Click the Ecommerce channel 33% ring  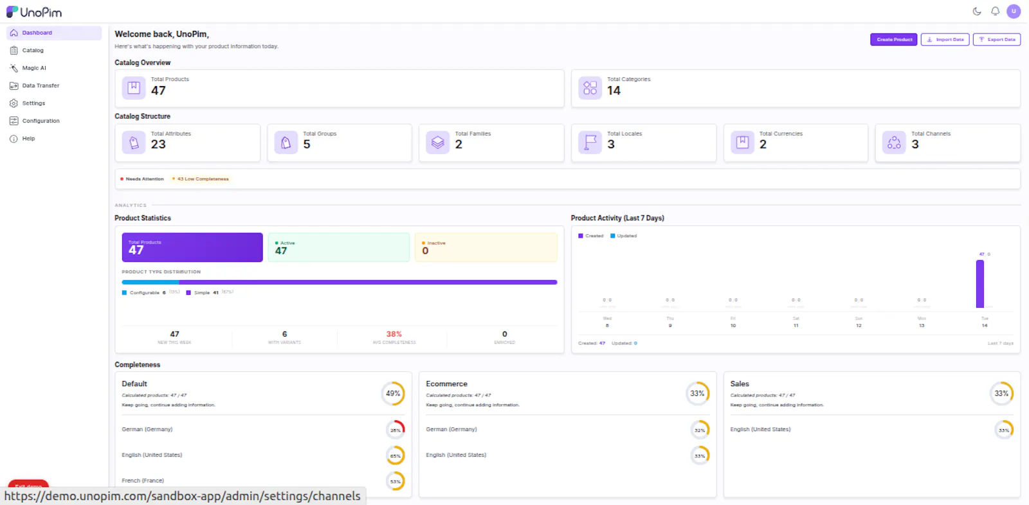(x=697, y=393)
